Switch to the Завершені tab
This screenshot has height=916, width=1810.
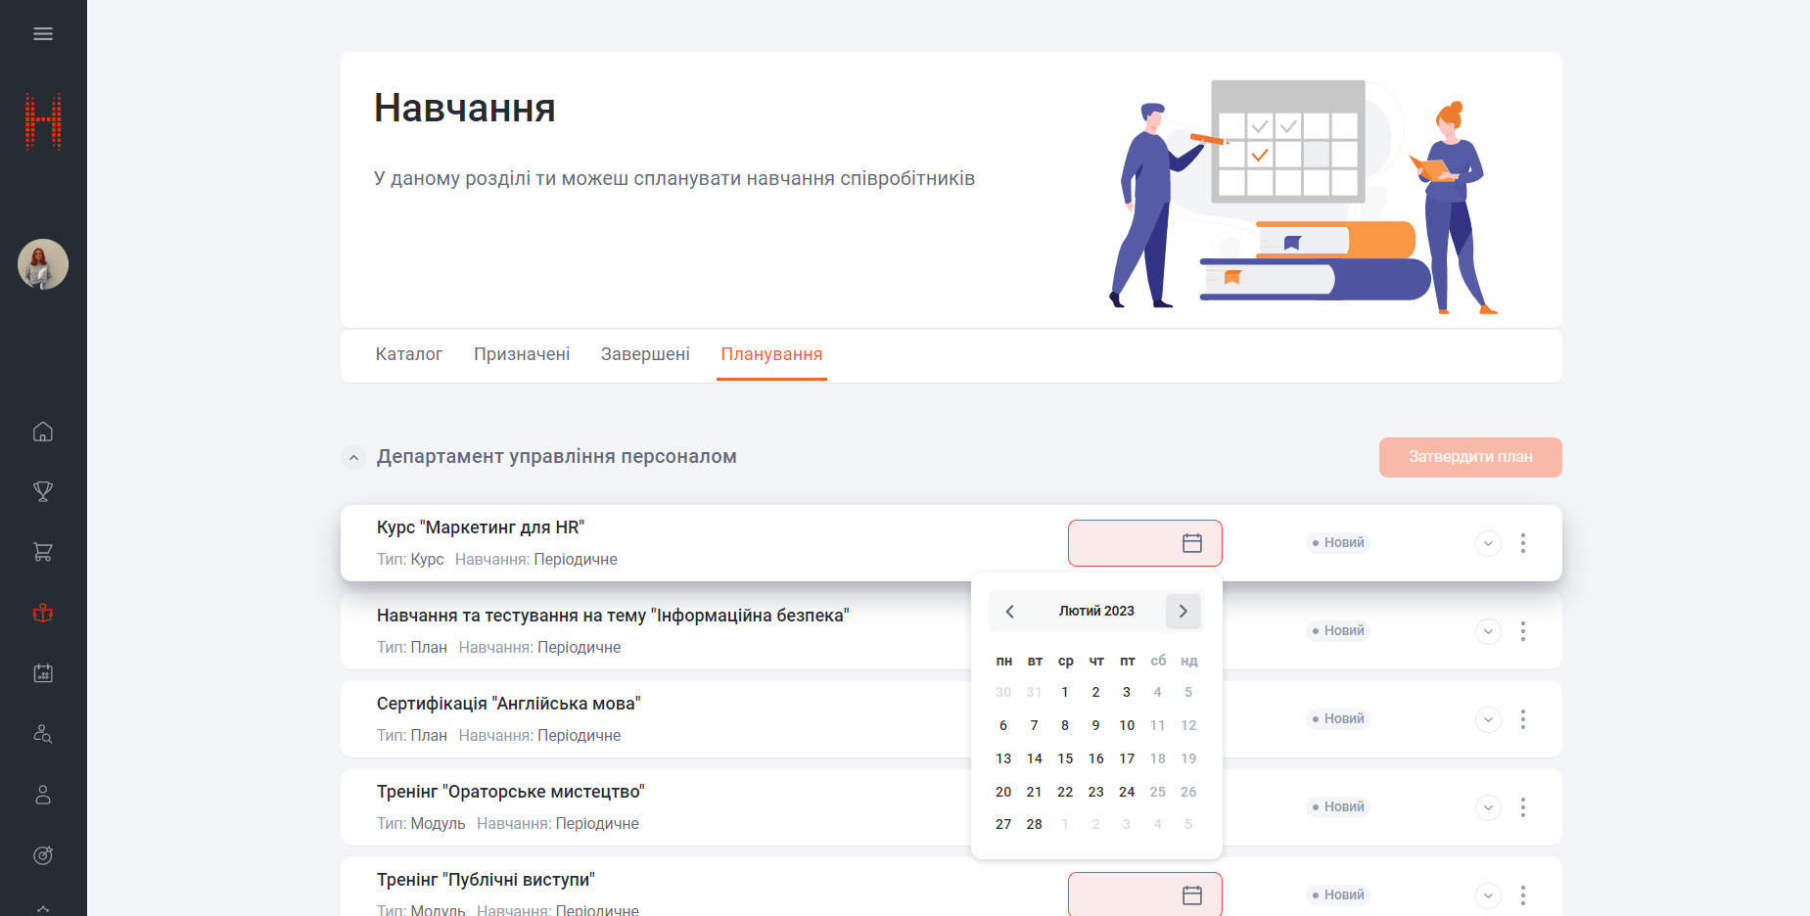[x=645, y=354]
